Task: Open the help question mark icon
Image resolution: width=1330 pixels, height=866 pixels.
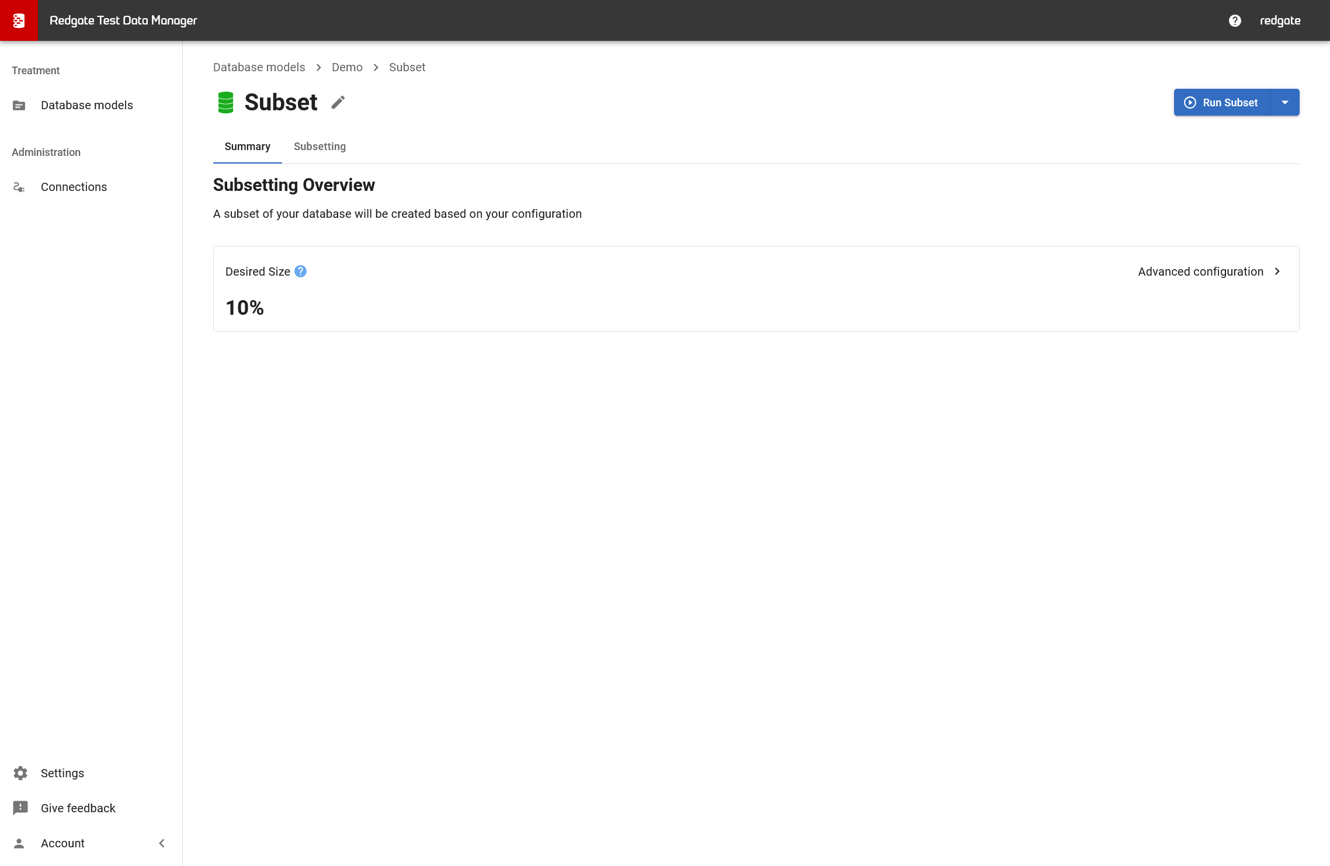Action: point(1235,20)
